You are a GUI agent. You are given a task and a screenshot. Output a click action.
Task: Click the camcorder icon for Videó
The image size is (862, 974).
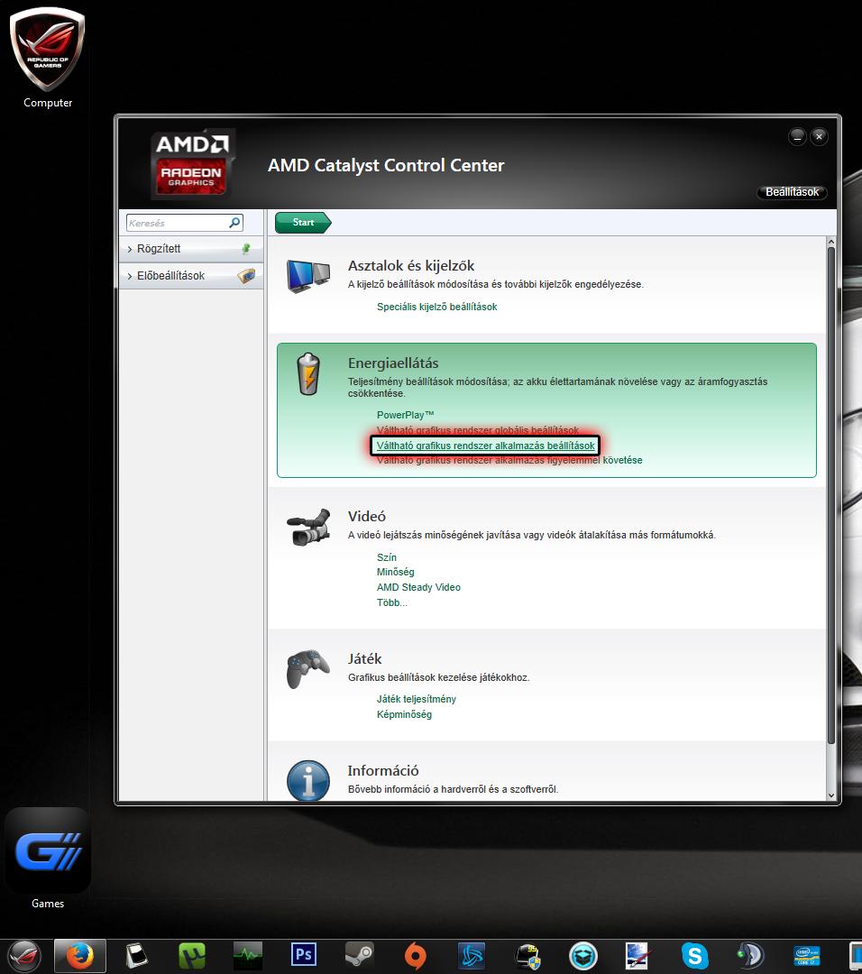point(308,528)
